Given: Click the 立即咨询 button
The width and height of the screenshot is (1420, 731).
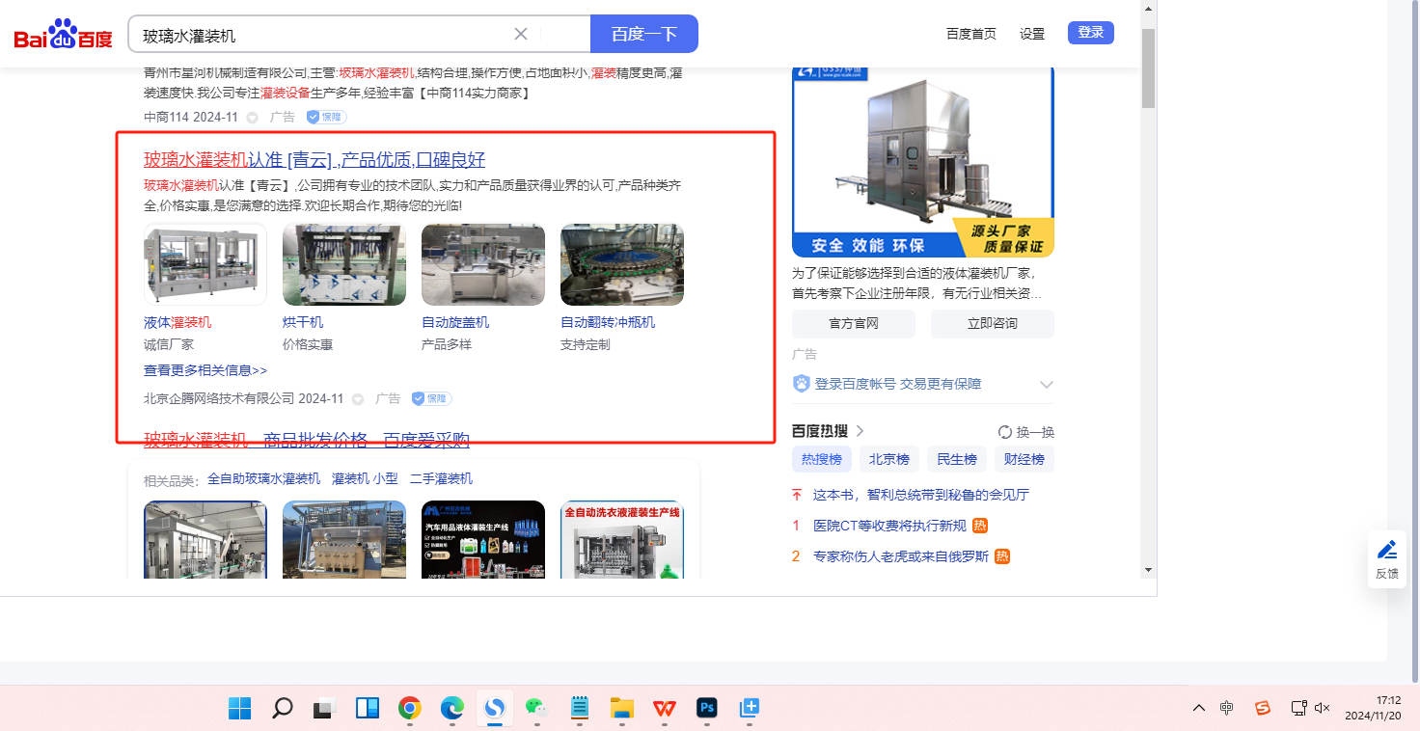Looking at the screenshot, I should pos(992,323).
